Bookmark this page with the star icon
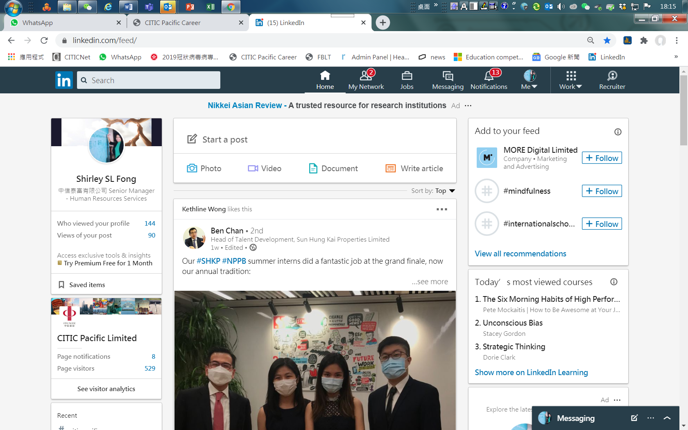Image resolution: width=688 pixels, height=430 pixels. tap(607, 40)
